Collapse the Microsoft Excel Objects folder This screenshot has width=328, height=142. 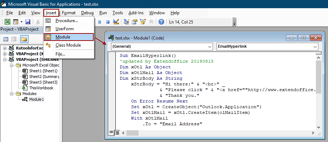point(12,65)
